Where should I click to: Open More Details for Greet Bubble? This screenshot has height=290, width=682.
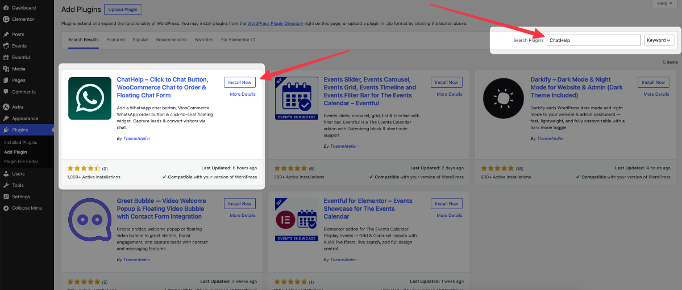coord(243,216)
